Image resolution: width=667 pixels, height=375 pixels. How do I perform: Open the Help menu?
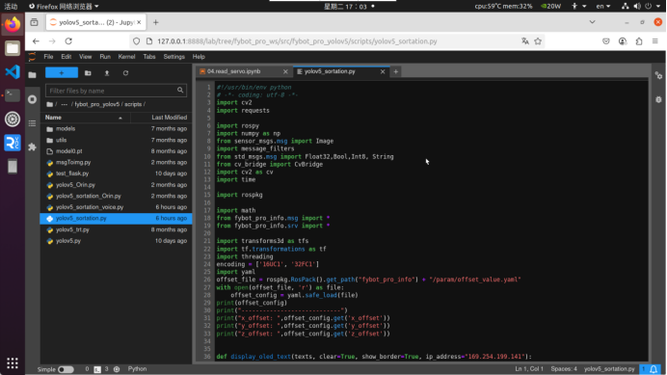click(199, 57)
